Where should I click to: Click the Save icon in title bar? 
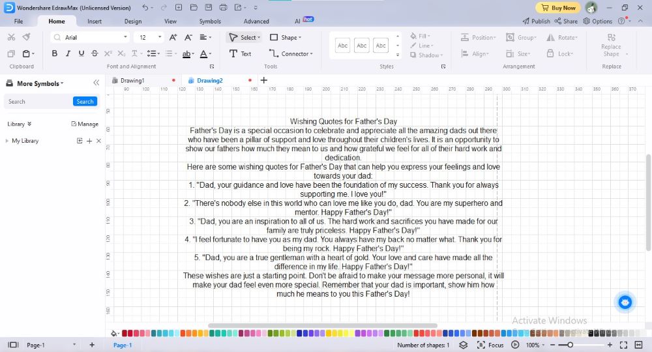[209, 7]
